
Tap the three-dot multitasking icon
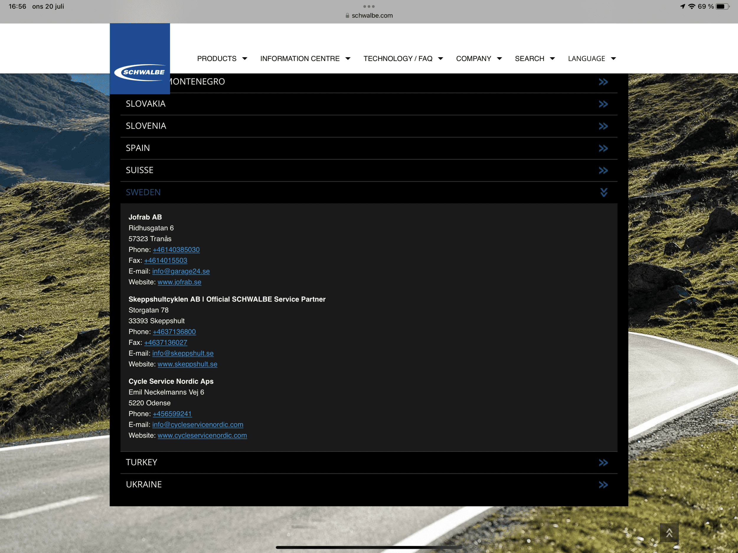click(369, 6)
